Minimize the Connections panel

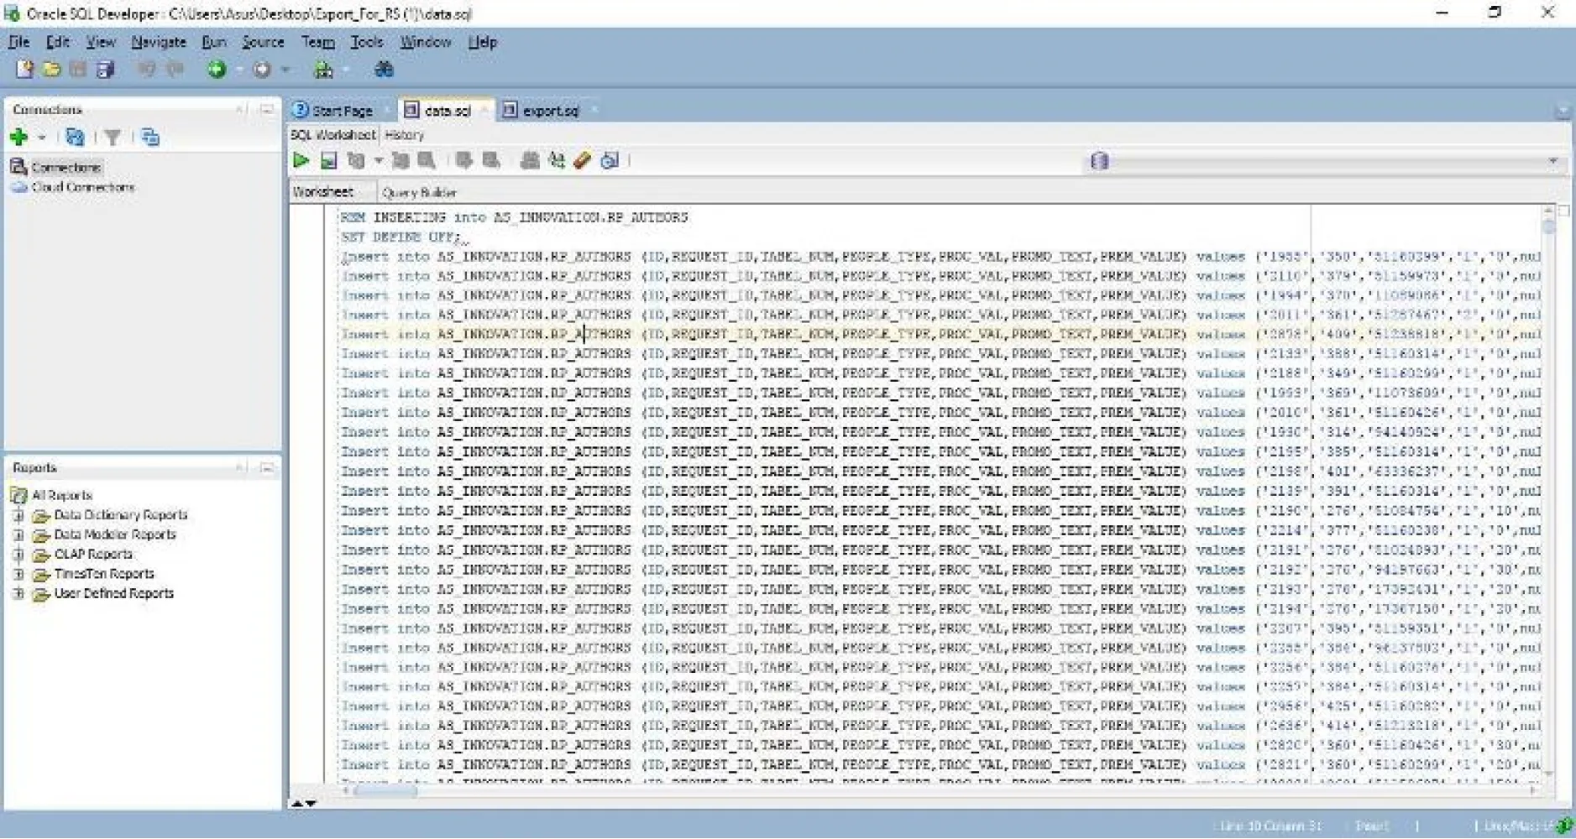[267, 110]
